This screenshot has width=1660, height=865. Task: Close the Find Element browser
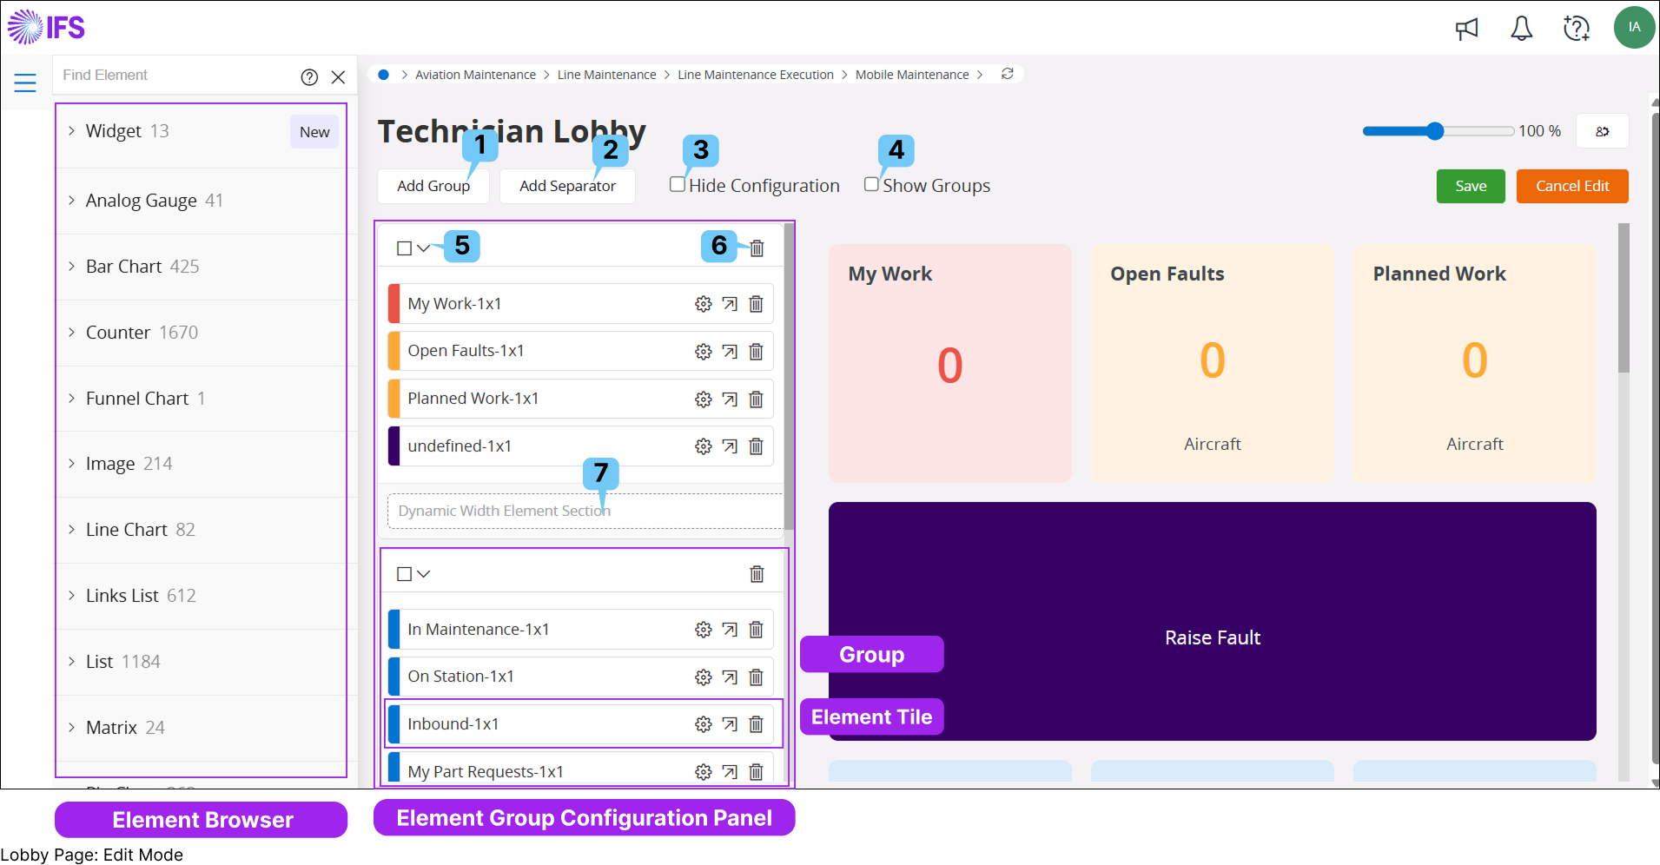coord(339,77)
